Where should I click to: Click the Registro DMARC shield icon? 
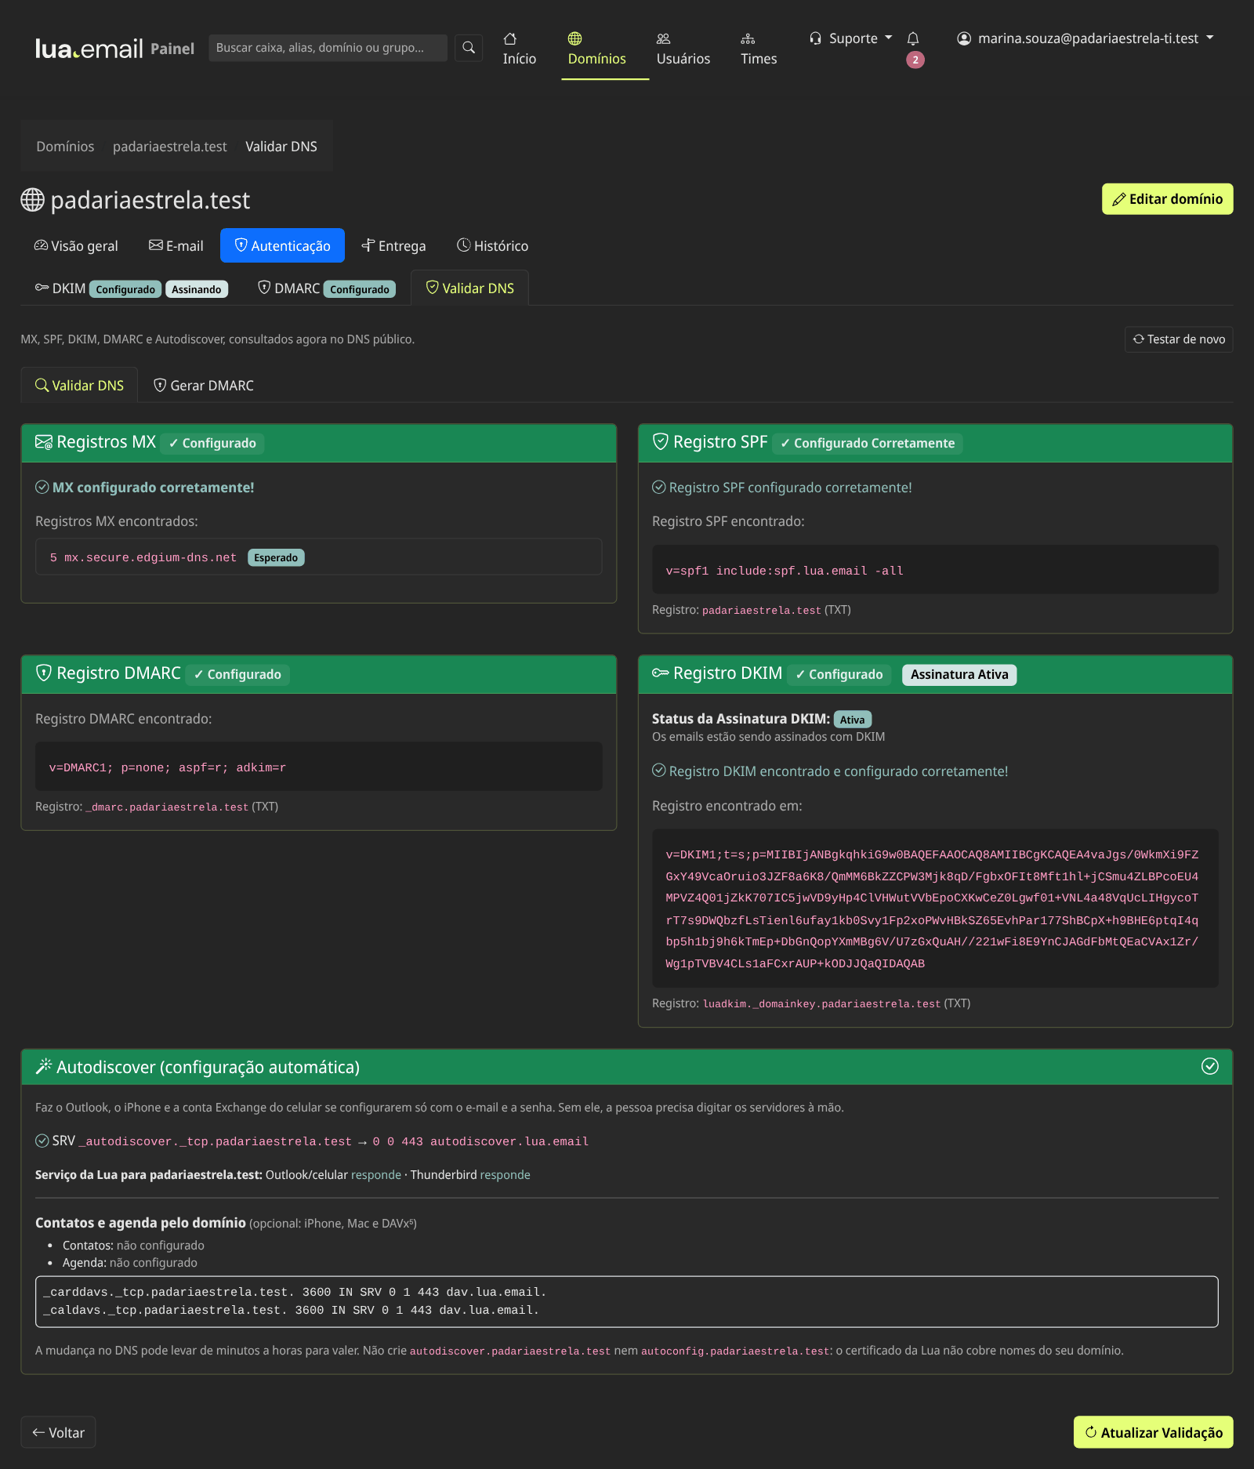coord(44,673)
